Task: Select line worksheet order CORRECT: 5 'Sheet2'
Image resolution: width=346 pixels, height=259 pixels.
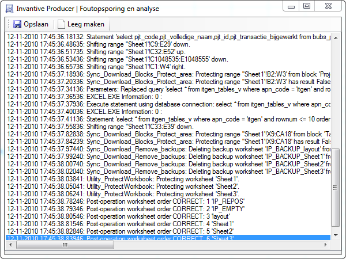Action: pyautogui.click(x=168, y=231)
